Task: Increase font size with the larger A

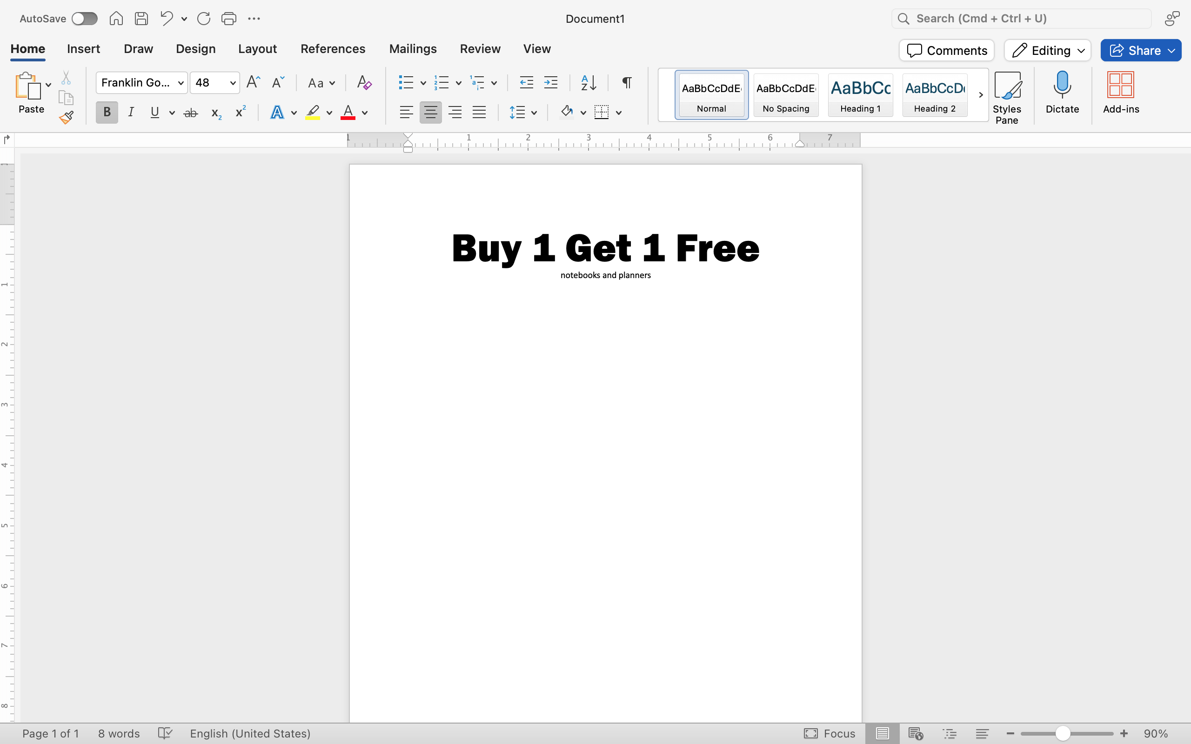Action: pos(253,82)
